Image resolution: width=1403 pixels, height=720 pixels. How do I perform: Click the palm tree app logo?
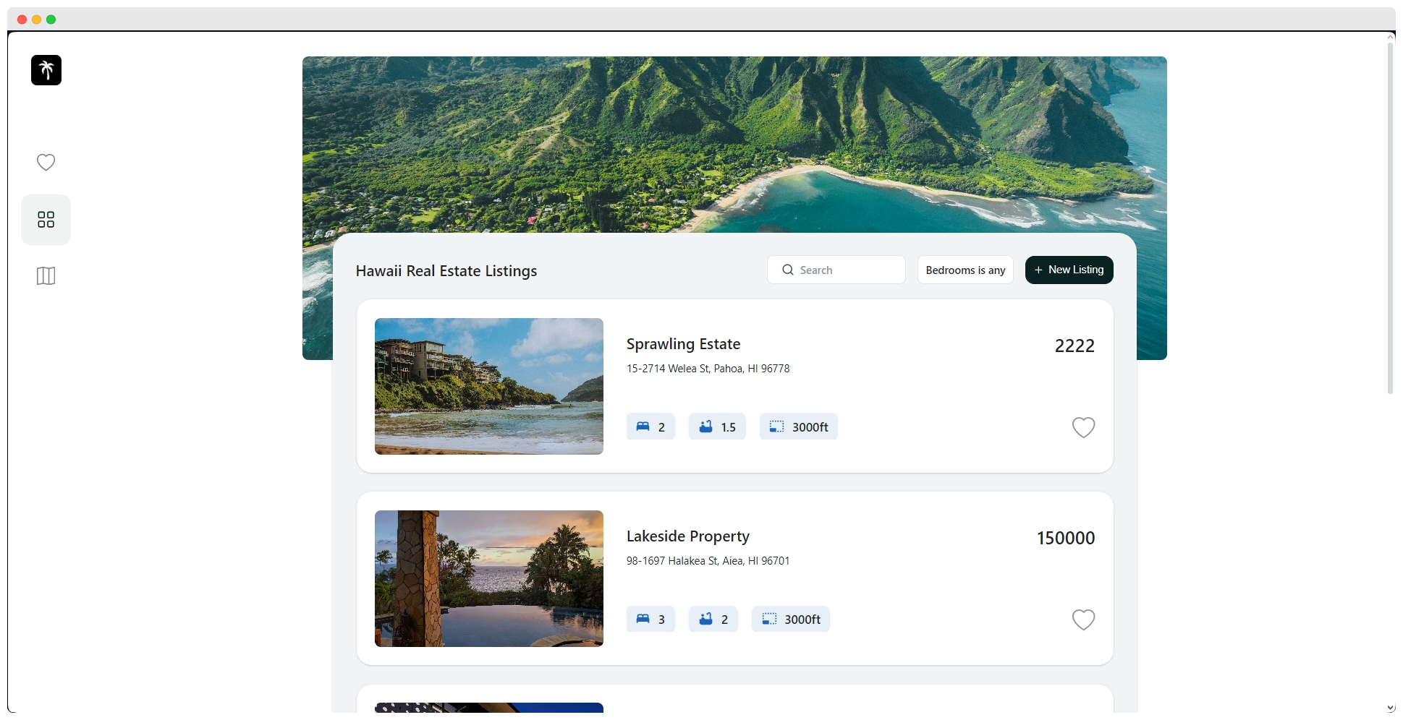[46, 70]
